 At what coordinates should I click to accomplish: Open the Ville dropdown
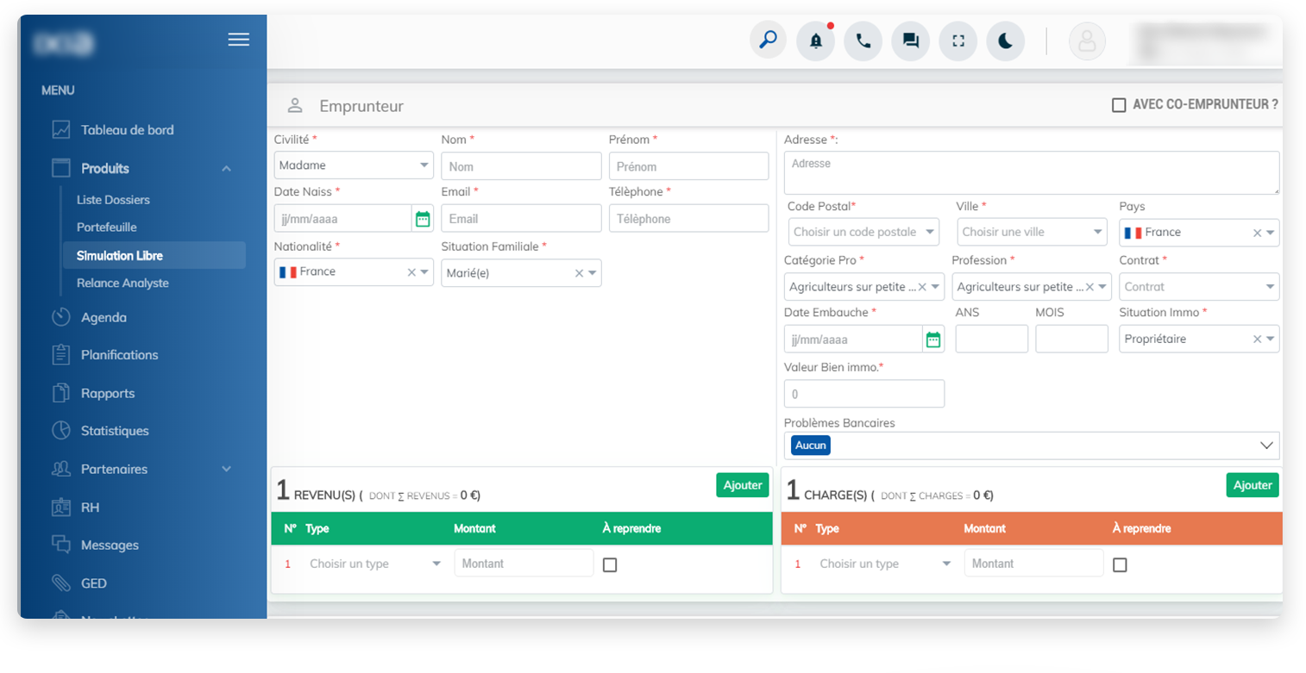click(x=1032, y=233)
